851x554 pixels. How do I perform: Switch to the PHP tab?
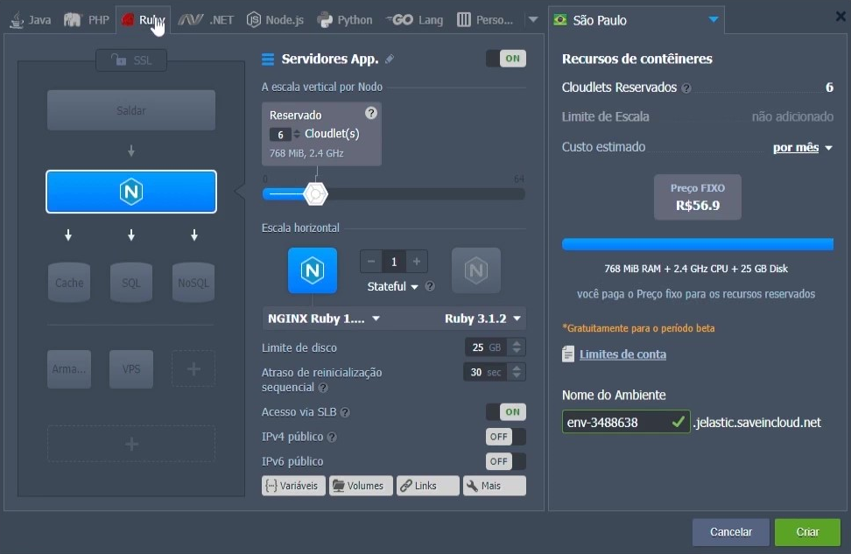(87, 20)
